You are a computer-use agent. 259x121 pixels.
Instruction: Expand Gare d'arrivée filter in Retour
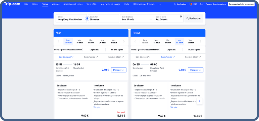(x=168, y=57)
